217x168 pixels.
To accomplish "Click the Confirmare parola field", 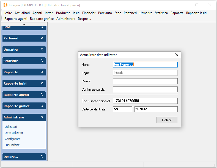I will pos(145,90).
